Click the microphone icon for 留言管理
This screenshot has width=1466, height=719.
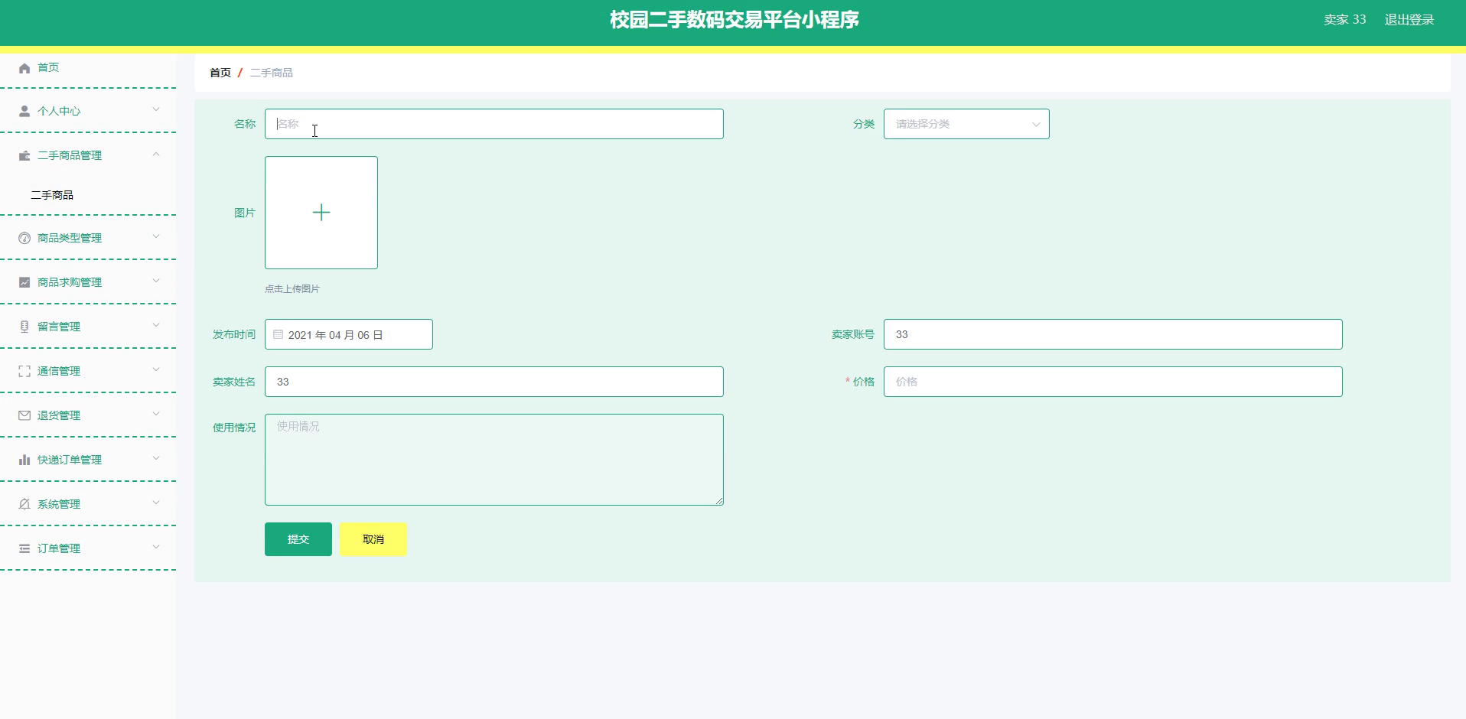pyautogui.click(x=24, y=327)
